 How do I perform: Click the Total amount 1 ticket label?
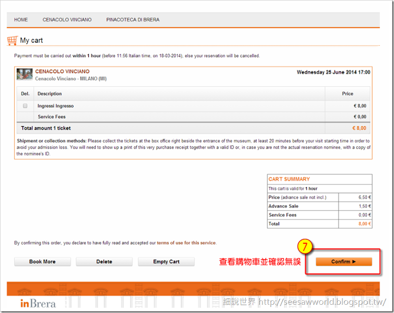[46, 128]
